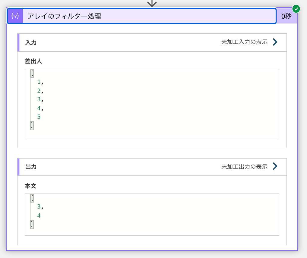Click the opening bracket in 差出人 box
The width and height of the screenshot is (307, 258).
pyautogui.click(x=32, y=74)
